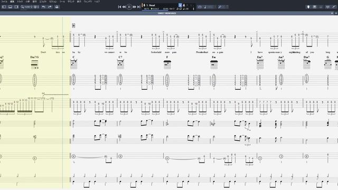Screen dimensions: 338x190
Task: Open the ヘルプ (Help) menu
Action: coord(97,2)
